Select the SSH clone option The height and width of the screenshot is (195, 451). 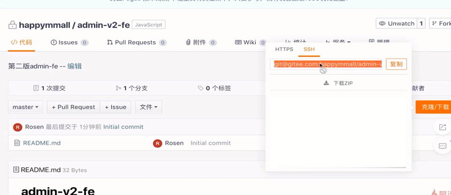pos(309,49)
